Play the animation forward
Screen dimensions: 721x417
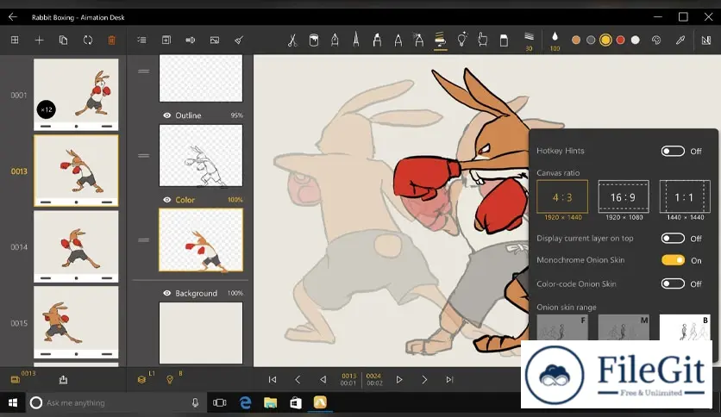pos(399,379)
